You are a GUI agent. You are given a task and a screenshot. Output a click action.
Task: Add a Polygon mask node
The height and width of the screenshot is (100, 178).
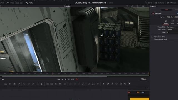(79, 84)
